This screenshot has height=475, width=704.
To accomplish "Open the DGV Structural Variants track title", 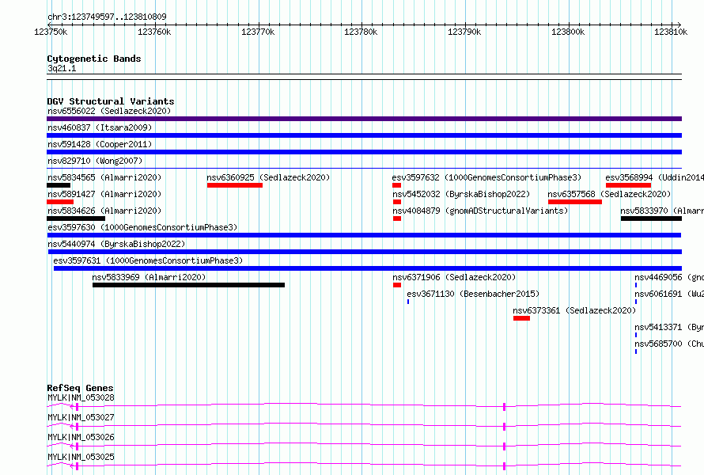I will point(111,101).
